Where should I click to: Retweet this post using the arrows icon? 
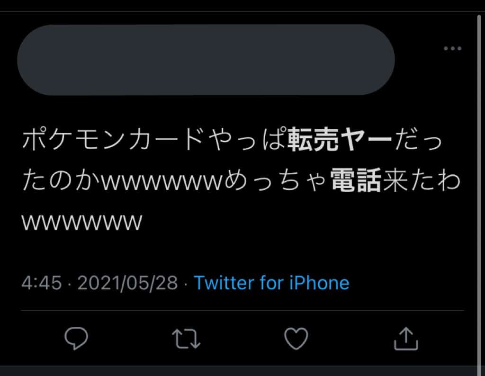186,339
